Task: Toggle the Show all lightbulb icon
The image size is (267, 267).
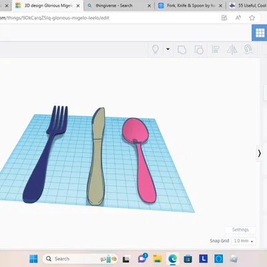Action: (x=156, y=49)
